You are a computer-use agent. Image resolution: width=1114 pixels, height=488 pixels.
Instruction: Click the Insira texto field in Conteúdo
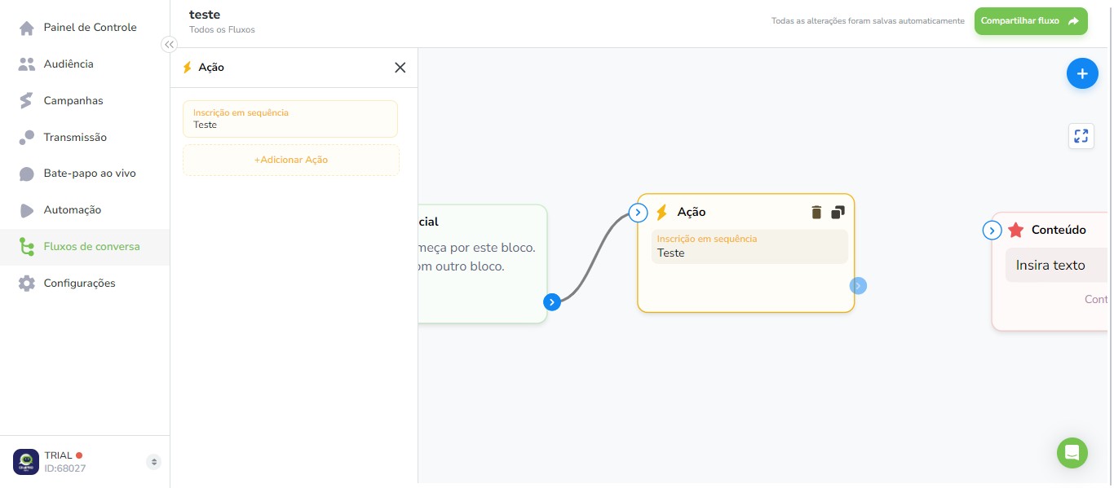[x=1057, y=266]
